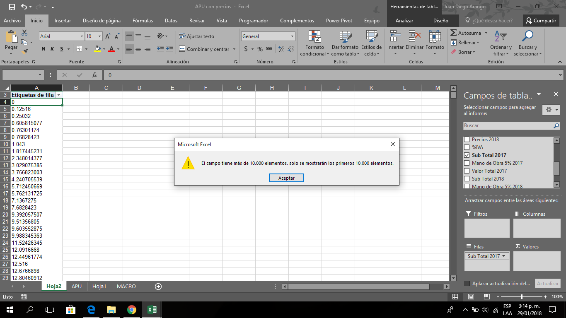Switch to page layout view icon
Viewport: 566px width, 318px height.
471,296
